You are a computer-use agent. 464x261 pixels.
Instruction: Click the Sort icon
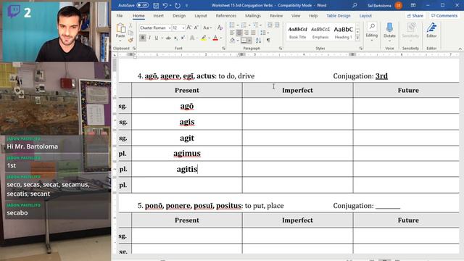point(258,40)
